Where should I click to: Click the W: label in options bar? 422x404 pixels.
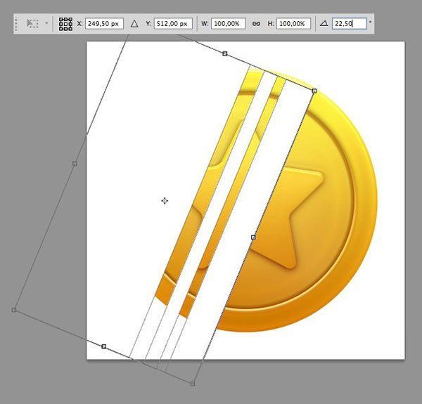click(x=205, y=24)
